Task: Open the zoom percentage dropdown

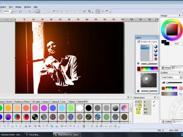Action: pyautogui.click(x=11, y=11)
